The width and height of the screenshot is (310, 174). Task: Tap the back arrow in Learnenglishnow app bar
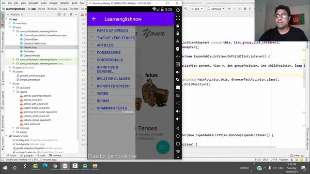click(94, 19)
